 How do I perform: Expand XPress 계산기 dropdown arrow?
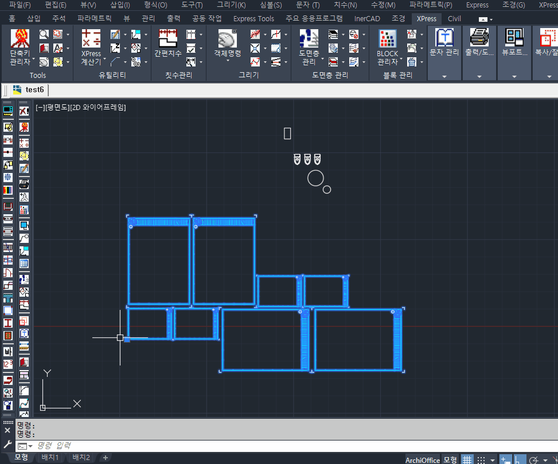coord(104,59)
